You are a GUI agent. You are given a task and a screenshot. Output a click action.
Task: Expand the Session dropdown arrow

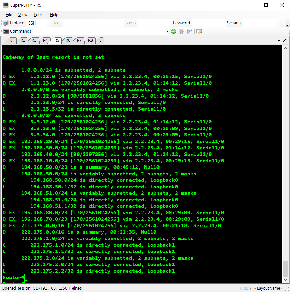[x=278, y=23]
